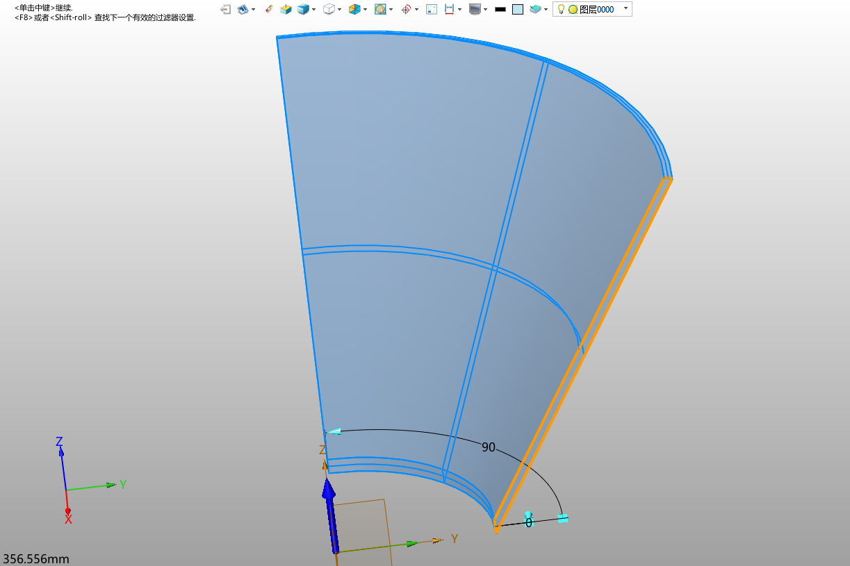The image size is (850, 566).
Task: Expand the layers stack icon dropdown arrow
Action: (x=546, y=10)
